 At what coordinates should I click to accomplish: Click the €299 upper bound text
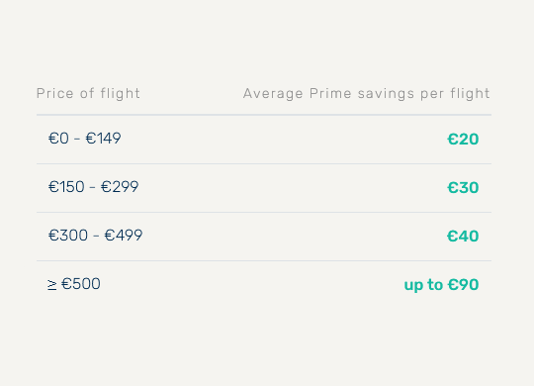coord(120,187)
